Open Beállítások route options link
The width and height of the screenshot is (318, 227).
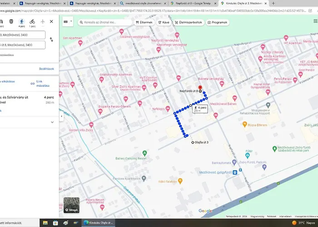click(x=46, y=69)
